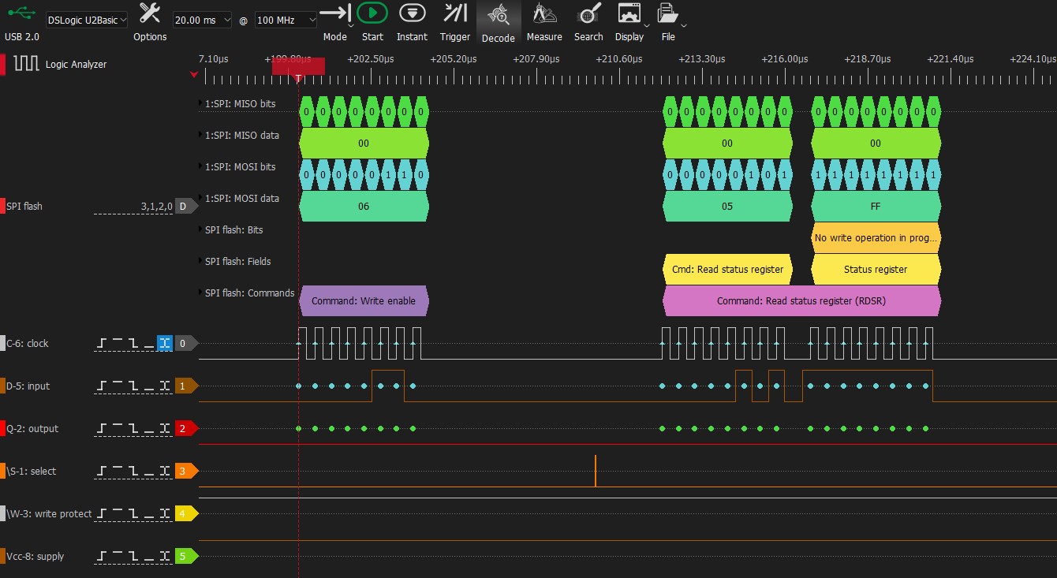This screenshot has height=578, width=1057.
Task: Open the Decode protocol panel
Action: pos(498,14)
